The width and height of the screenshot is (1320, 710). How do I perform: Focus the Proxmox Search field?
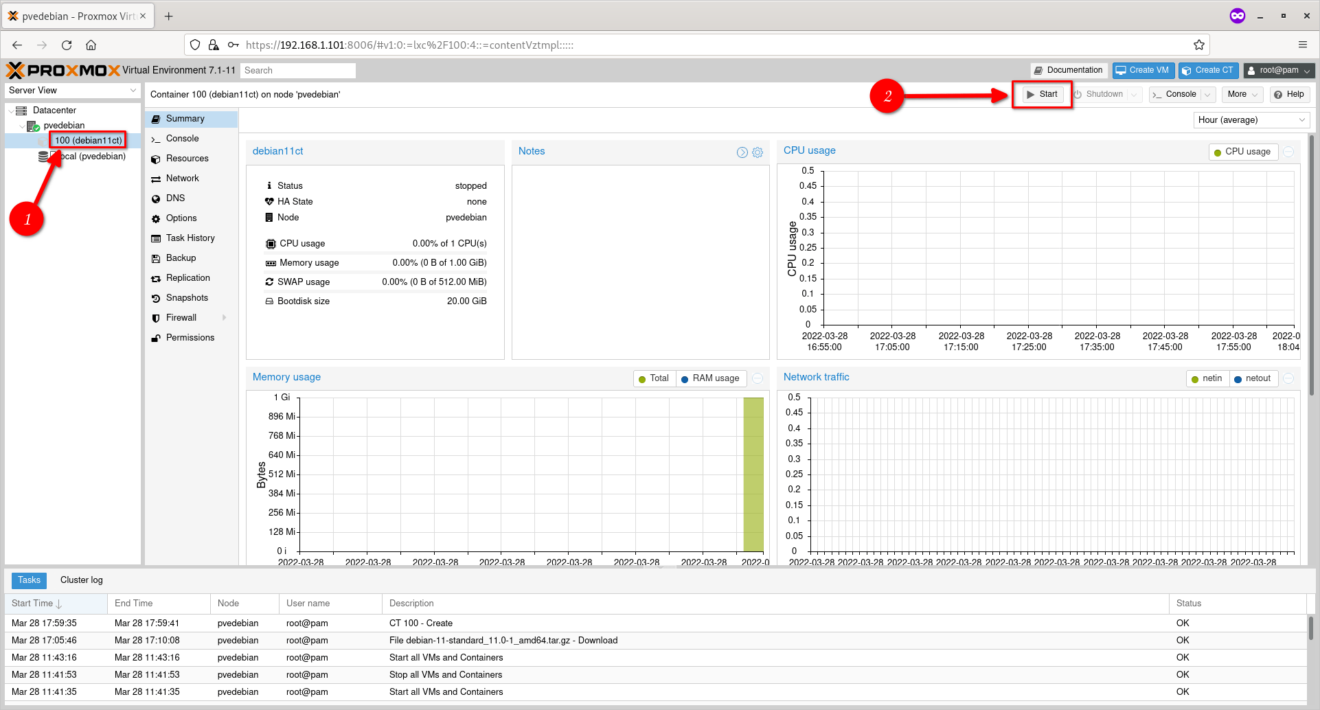coord(298,70)
